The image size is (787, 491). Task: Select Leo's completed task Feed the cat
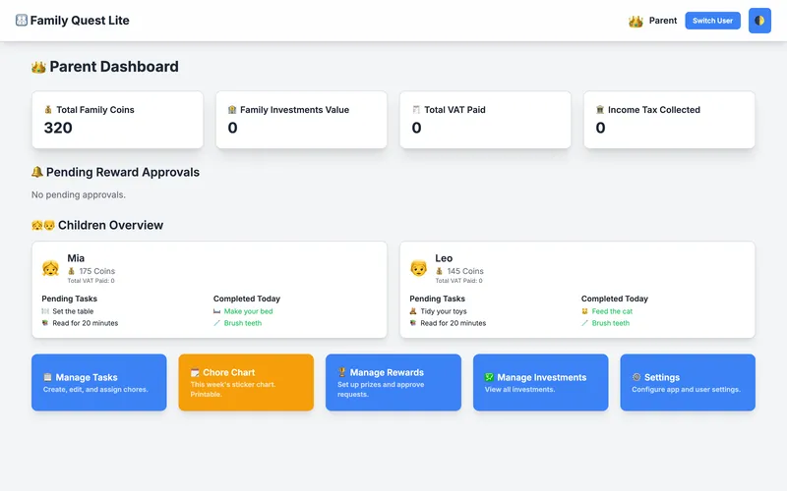[612, 311]
